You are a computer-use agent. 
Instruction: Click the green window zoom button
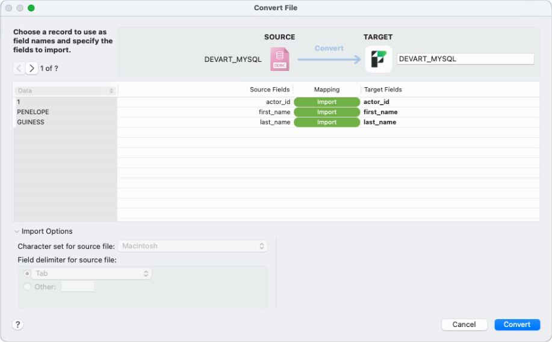(31, 8)
